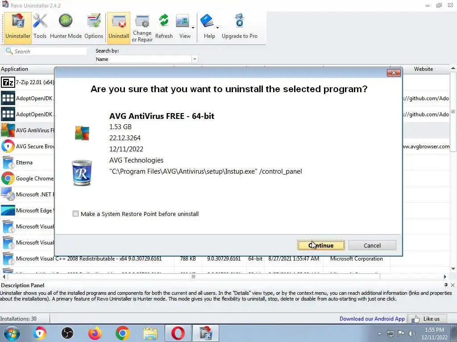
Task: Click the Download our Android App link
Action: (x=372, y=319)
